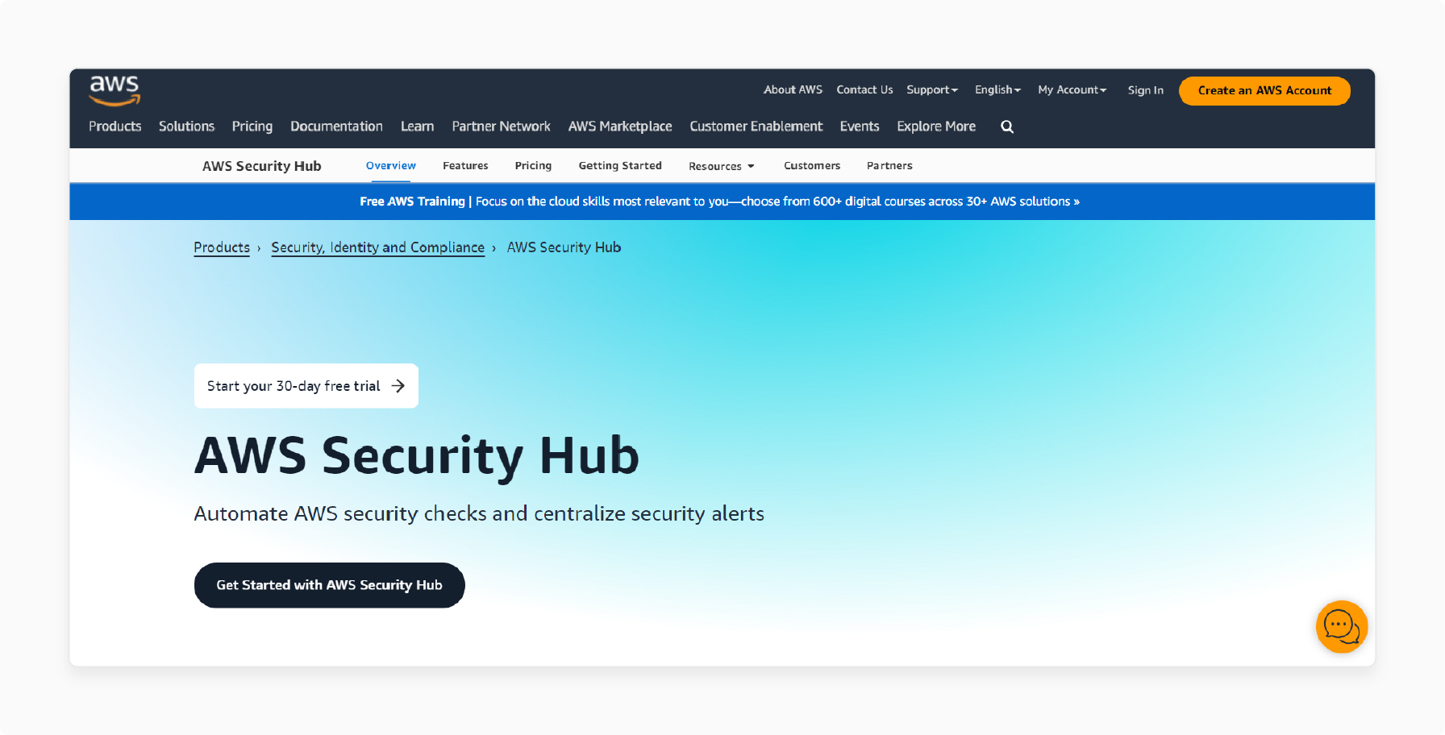
Task: Expand the Support dropdown
Action: point(932,89)
